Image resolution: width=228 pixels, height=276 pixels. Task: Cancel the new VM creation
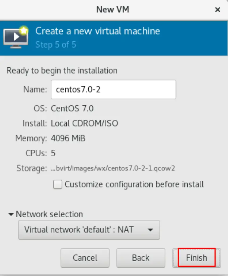click(85, 258)
